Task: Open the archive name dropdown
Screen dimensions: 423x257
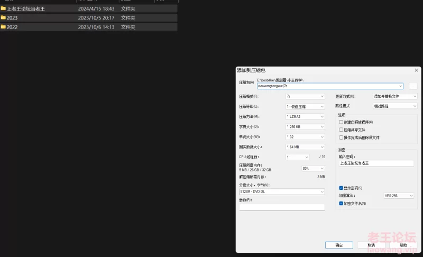Action: pyautogui.click(x=401, y=86)
